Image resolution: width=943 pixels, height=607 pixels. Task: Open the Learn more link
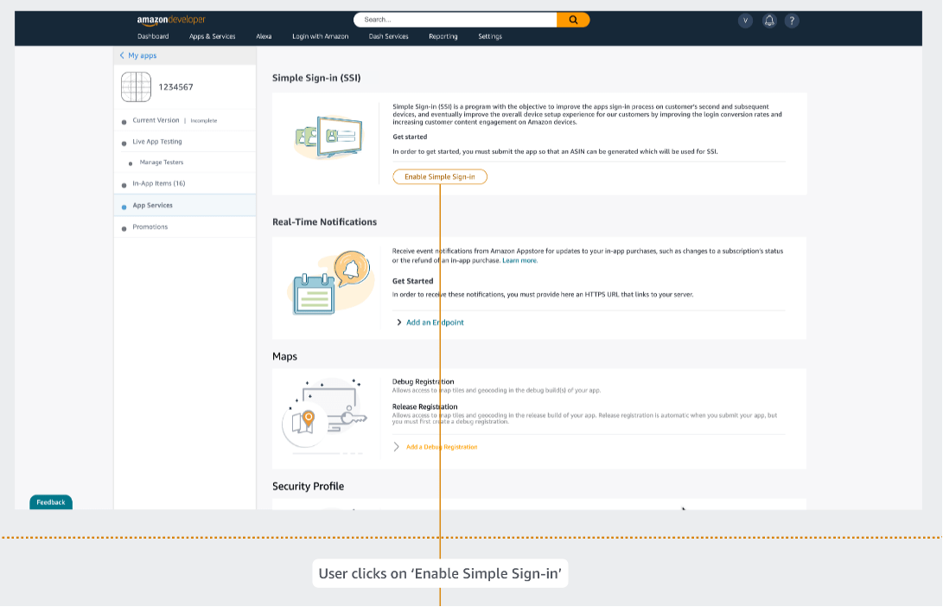[x=519, y=260]
